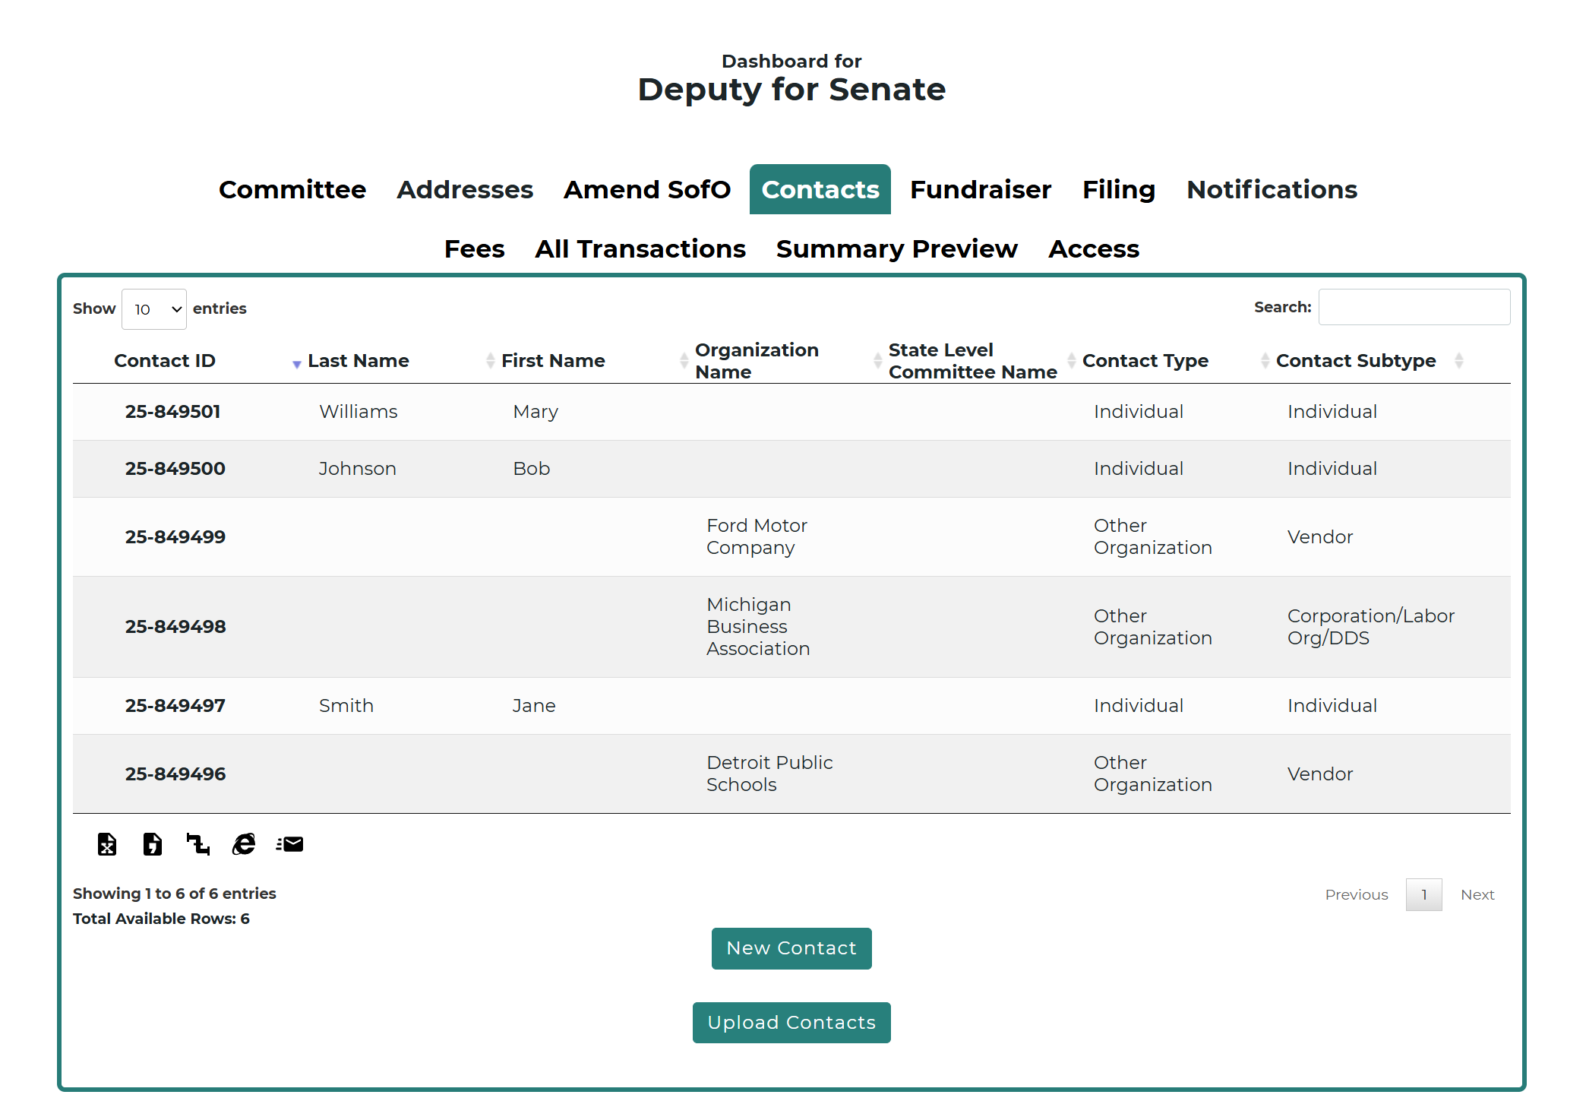Open the Show entries dropdown
The height and width of the screenshot is (1120, 1586).
pyautogui.click(x=154, y=309)
